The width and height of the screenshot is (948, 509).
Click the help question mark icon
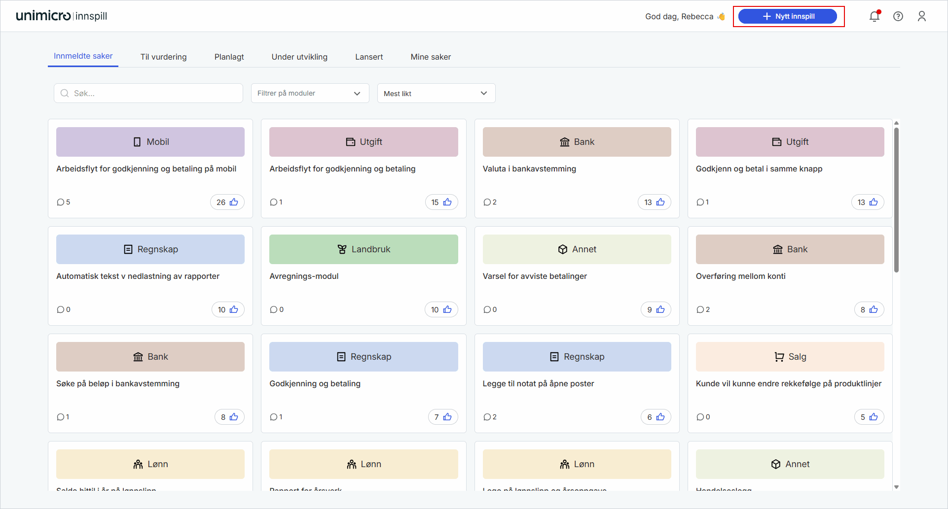[x=898, y=16]
